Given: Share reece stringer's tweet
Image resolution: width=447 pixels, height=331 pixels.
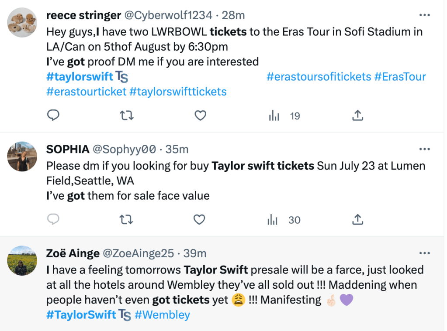Looking at the screenshot, I should click(x=357, y=116).
